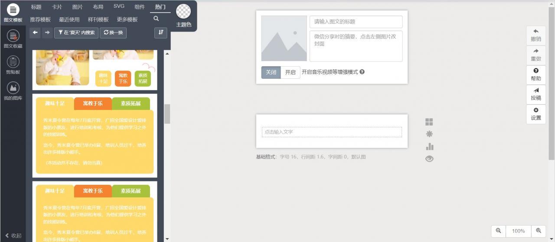
Task: Open 更多模板 subtab
Action: point(127,19)
